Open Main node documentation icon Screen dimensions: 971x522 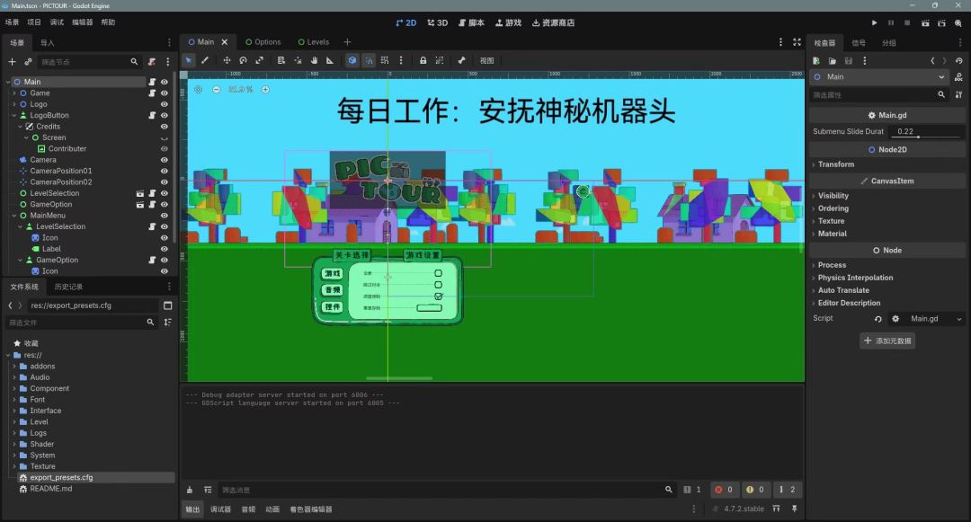point(958,77)
